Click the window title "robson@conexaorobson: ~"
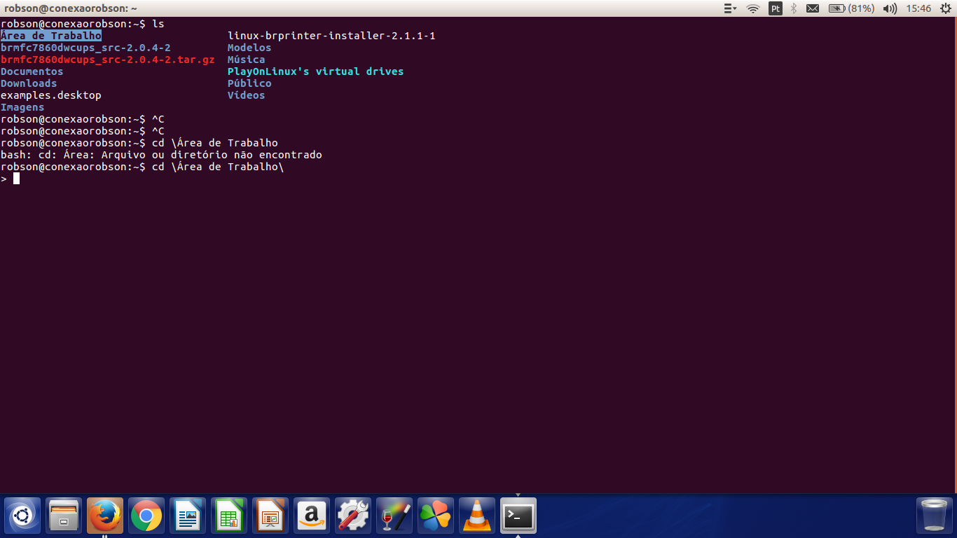The width and height of the screenshot is (957, 538). [71, 8]
